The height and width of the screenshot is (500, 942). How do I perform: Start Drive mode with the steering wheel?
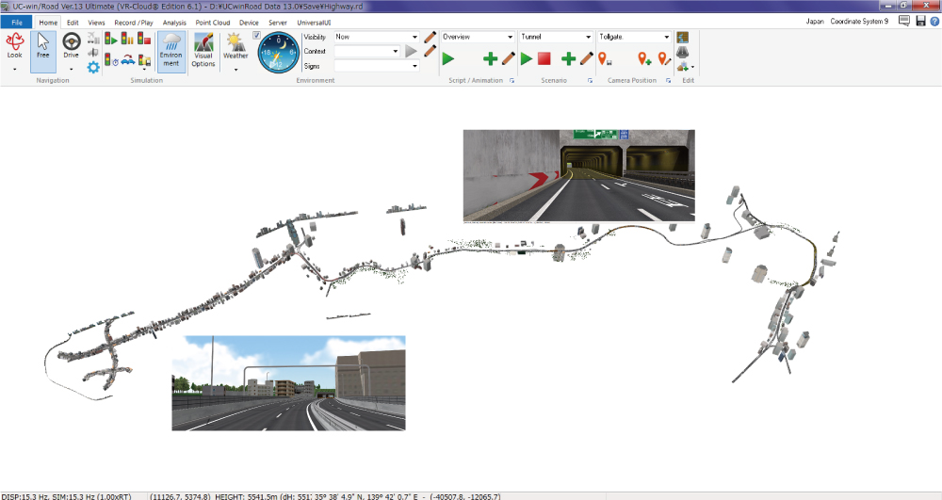click(71, 47)
